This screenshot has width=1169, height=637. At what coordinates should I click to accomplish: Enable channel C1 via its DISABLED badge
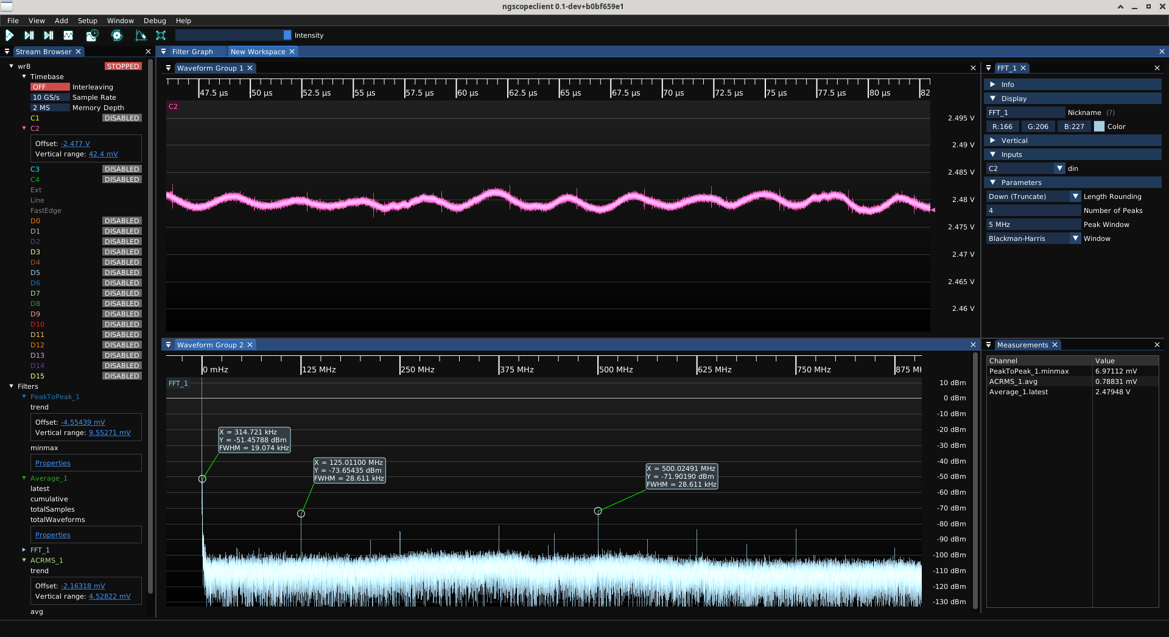click(122, 118)
